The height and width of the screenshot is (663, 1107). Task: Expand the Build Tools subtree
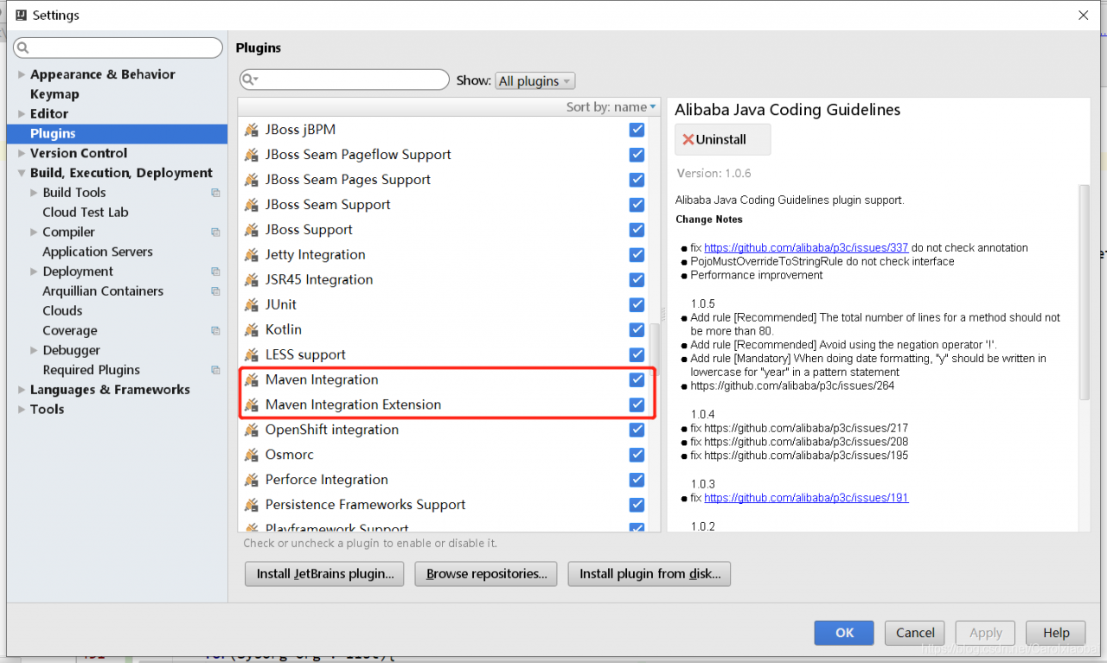click(34, 193)
